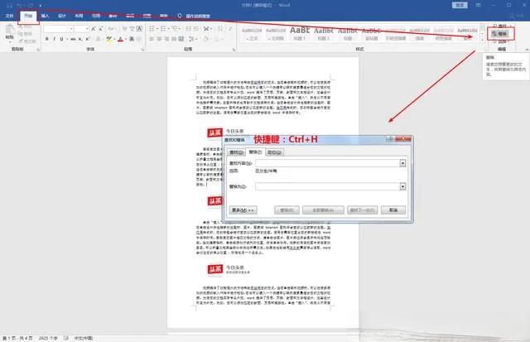Open 'Find what' dropdown arrow in dialog
The height and width of the screenshot is (342, 530).
(402, 163)
